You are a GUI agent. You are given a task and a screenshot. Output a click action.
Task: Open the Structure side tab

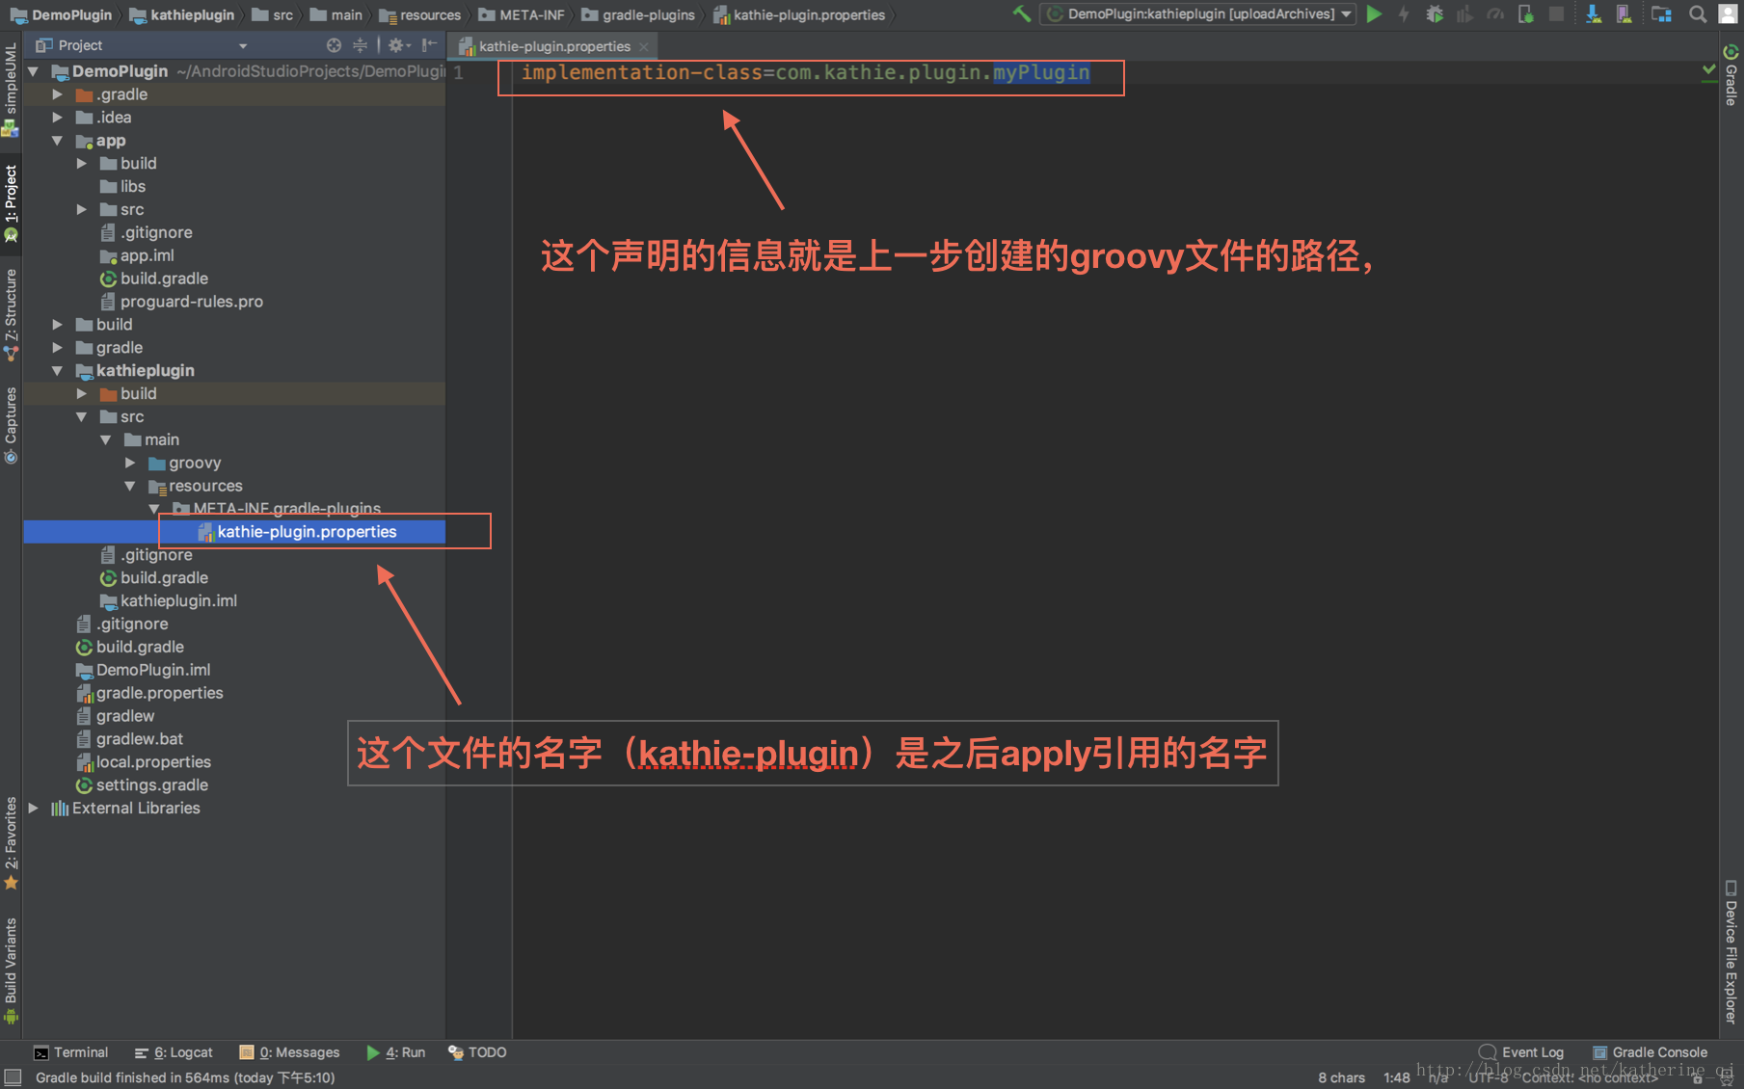click(12, 314)
